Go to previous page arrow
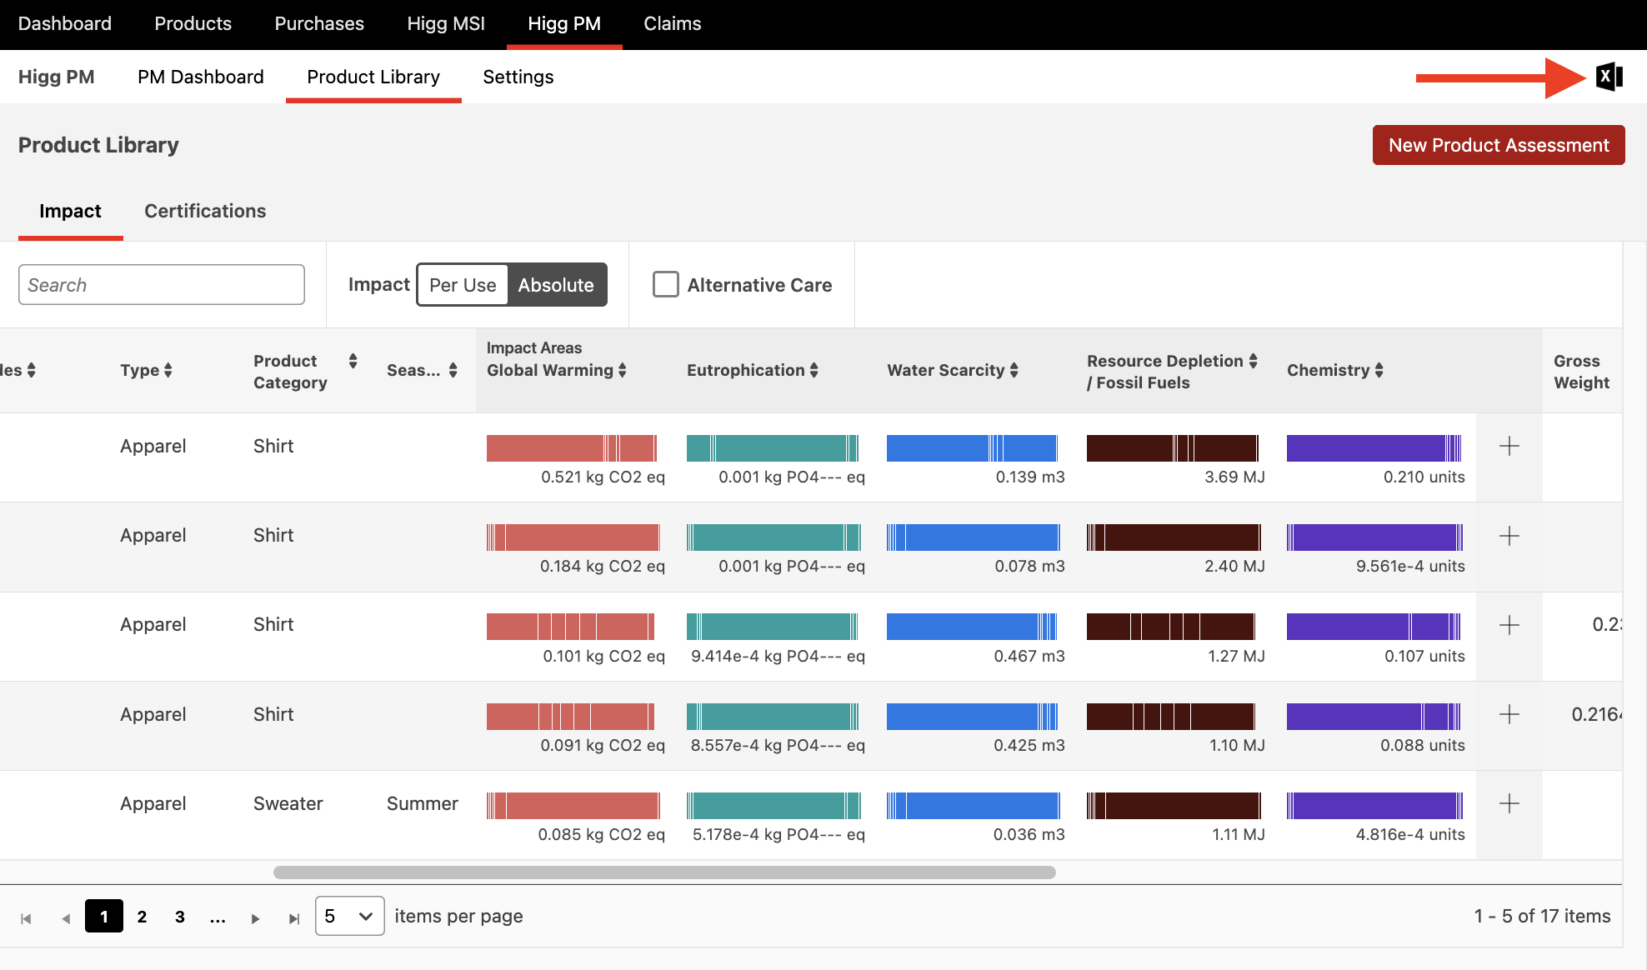This screenshot has height=970, width=1647. [x=66, y=918]
